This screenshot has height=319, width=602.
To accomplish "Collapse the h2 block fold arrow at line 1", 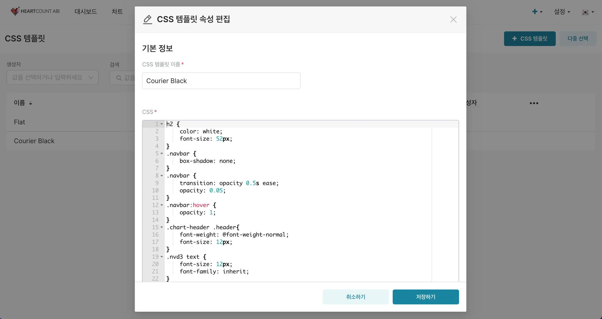I will click(162, 124).
